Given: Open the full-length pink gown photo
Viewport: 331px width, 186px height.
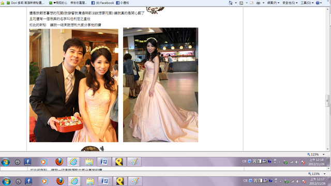Looking at the screenshot, I should 161,85.
